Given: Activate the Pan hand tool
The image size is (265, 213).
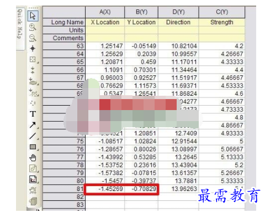Looking at the screenshot, I should 33,157.
